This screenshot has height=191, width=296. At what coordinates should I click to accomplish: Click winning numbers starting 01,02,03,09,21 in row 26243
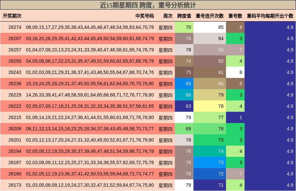tap(90, 72)
